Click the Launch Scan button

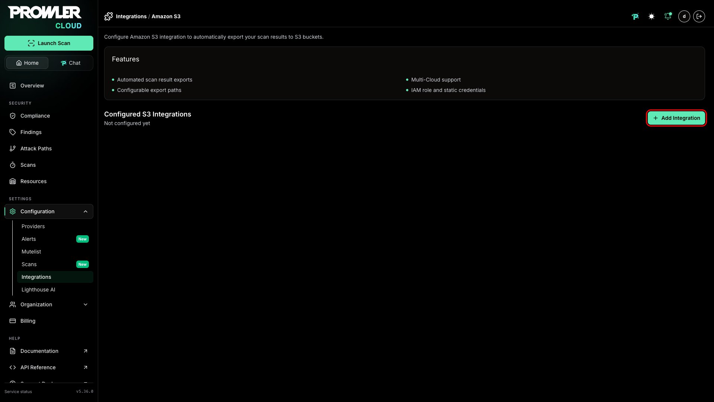(x=49, y=43)
